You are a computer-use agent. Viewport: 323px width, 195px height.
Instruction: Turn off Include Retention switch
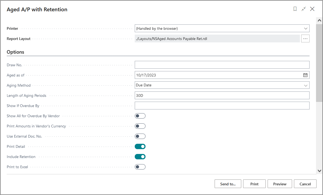coord(140,157)
